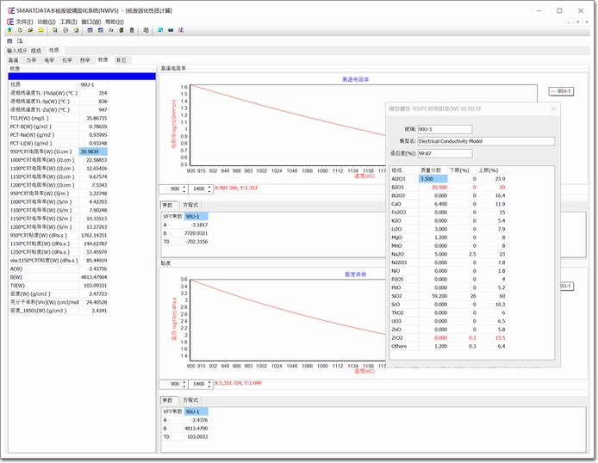Increase the 900 spinner under viscosity chart

tap(184, 381)
